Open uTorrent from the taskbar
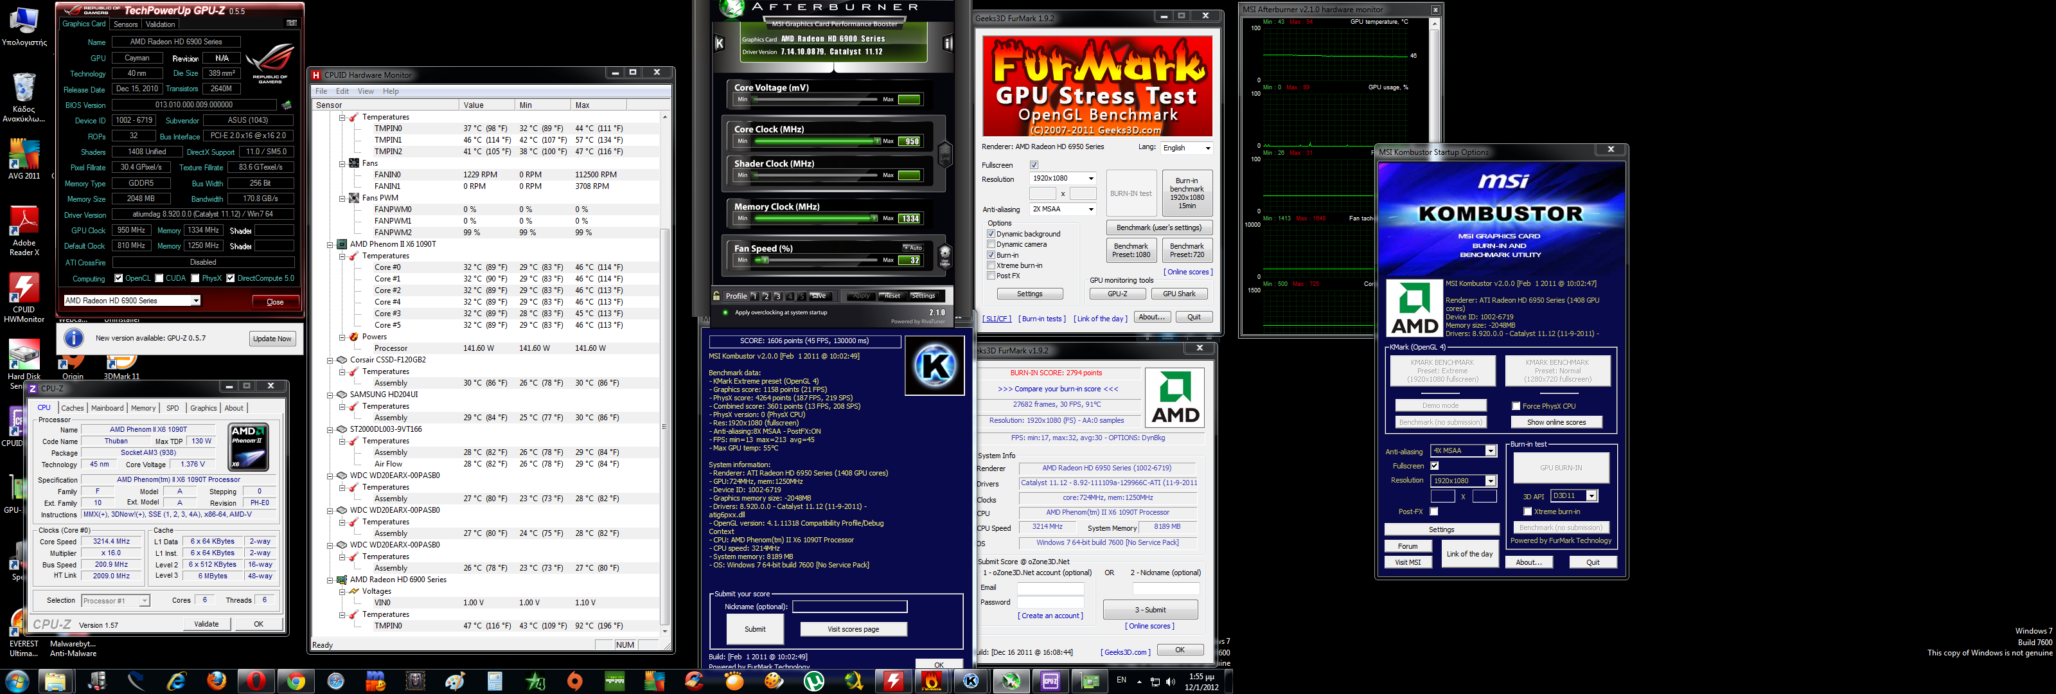Image resolution: width=2056 pixels, height=694 pixels. (813, 681)
